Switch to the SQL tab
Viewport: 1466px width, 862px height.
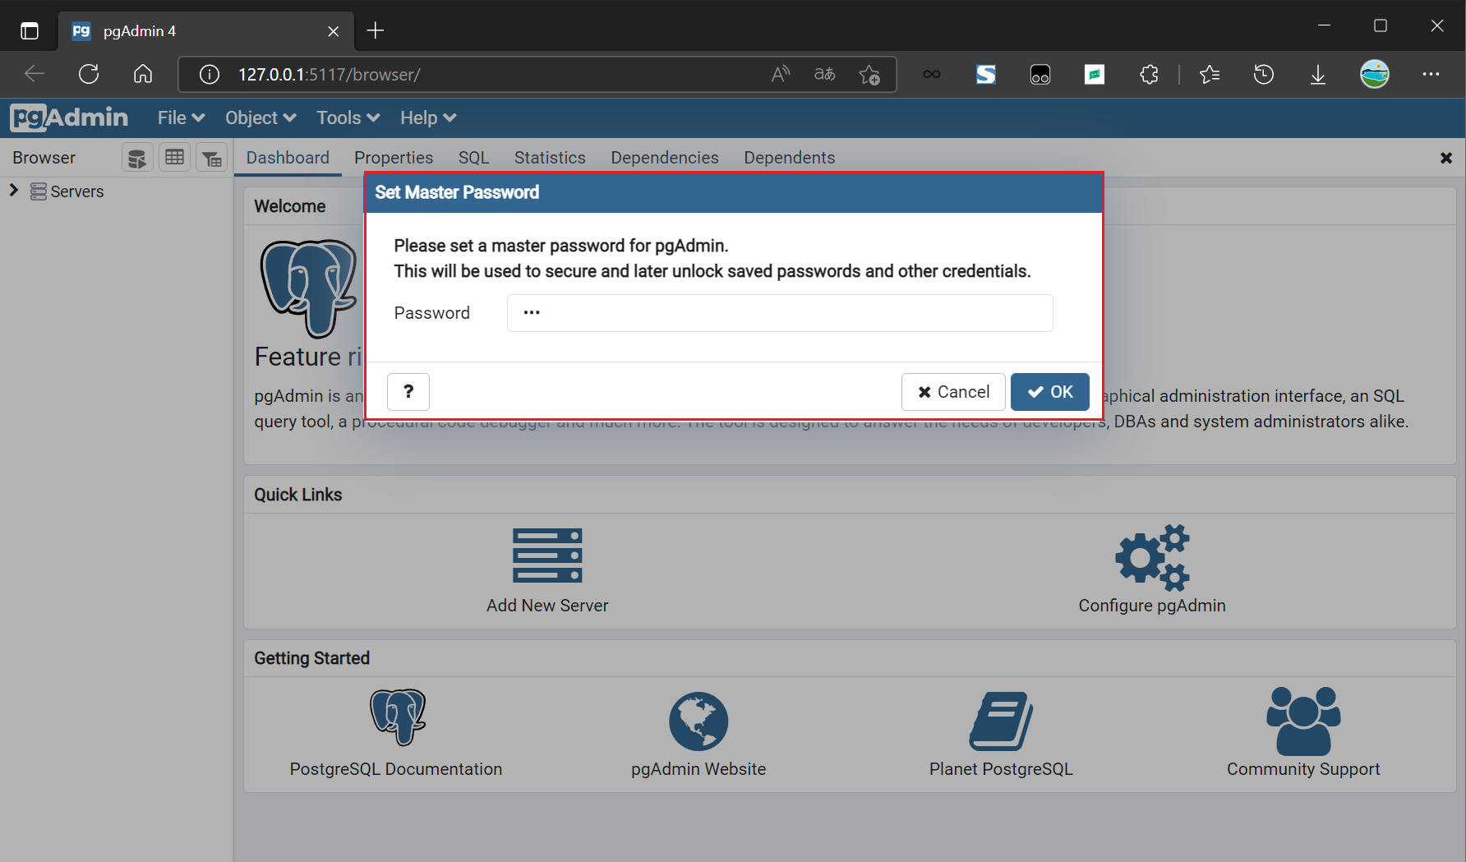coord(473,158)
